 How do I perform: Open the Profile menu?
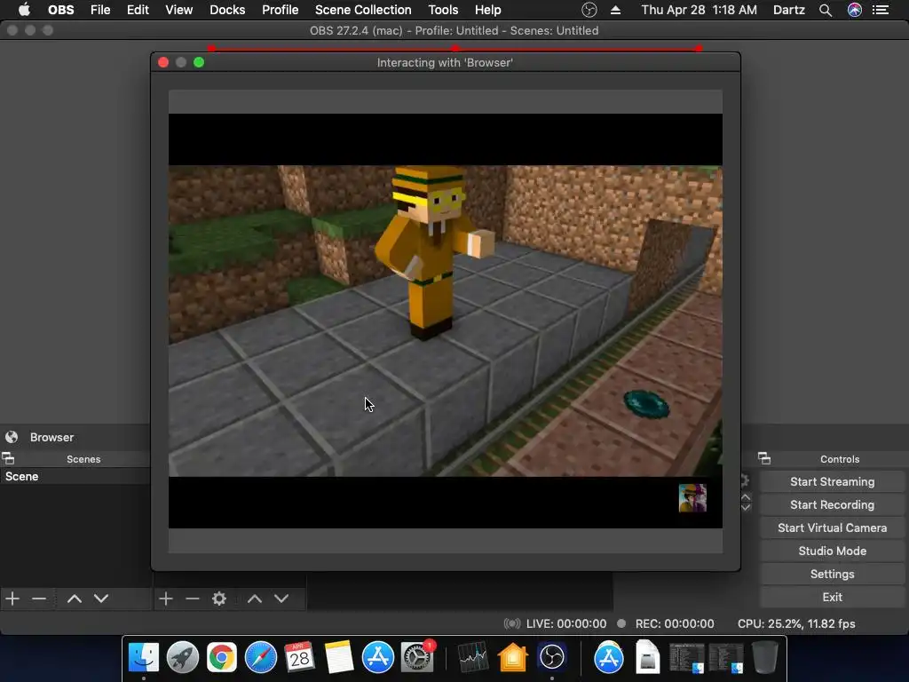tap(280, 10)
